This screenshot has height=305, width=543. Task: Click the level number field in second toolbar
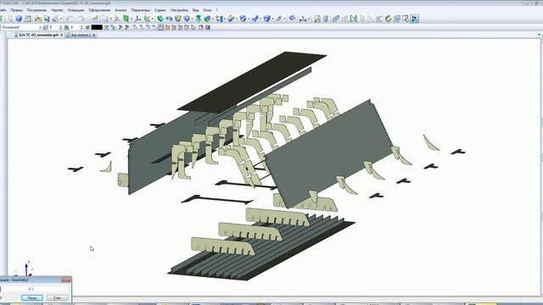click(x=53, y=27)
